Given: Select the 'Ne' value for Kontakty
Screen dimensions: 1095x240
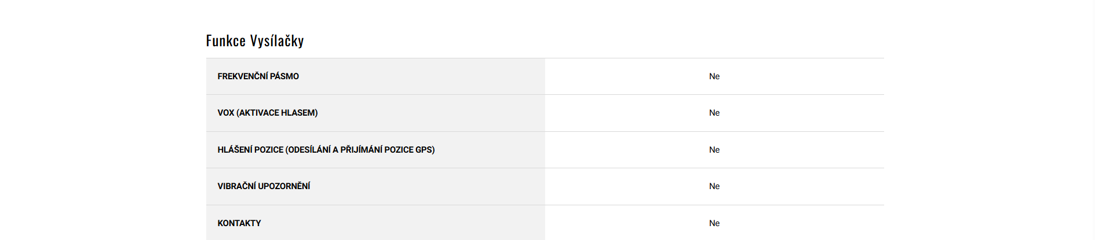Looking at the screenshot, I should point(714,223).
